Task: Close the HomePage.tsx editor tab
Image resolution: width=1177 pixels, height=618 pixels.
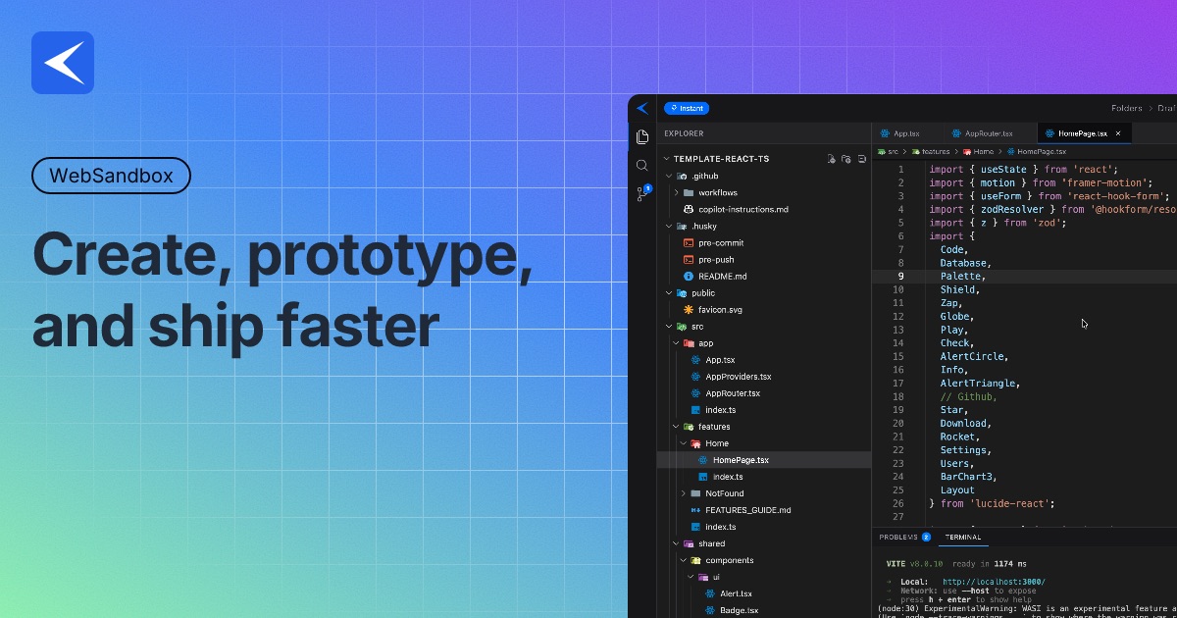Action: coord(1118,133)
